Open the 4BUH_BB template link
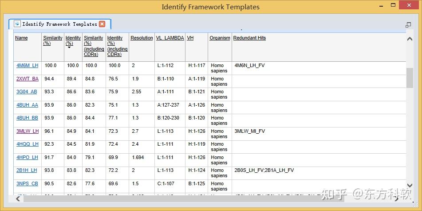Viewport: 422px width, 211px height. tap(27, 118)
